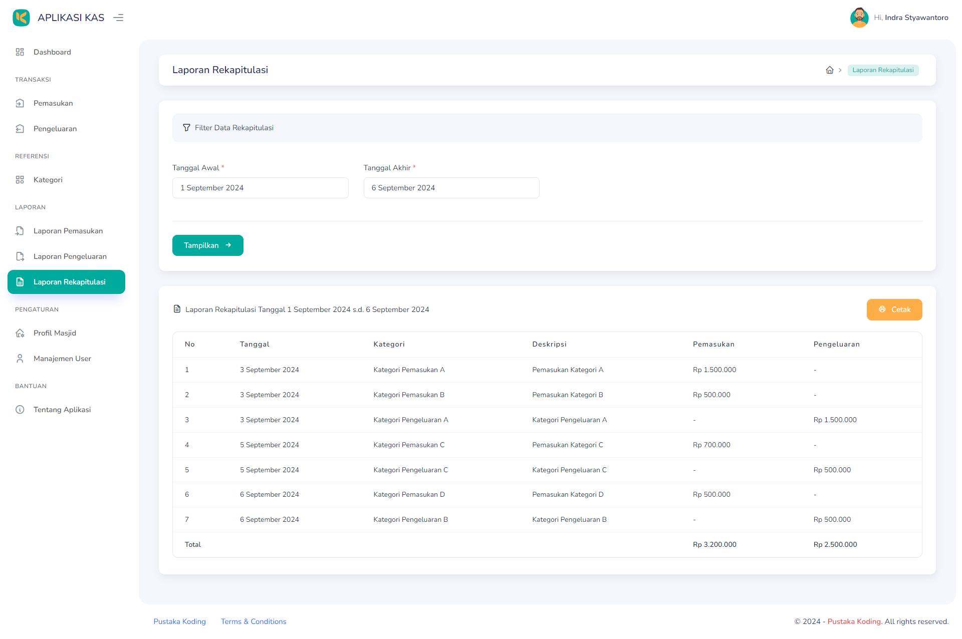Select the Laporan Rekapitulasi breadcrumb chip
962x639 pixels.
coord(883,70)
